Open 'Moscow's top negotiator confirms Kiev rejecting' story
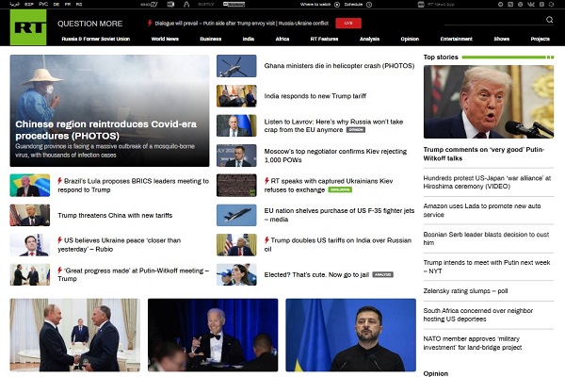 (335, 156)
